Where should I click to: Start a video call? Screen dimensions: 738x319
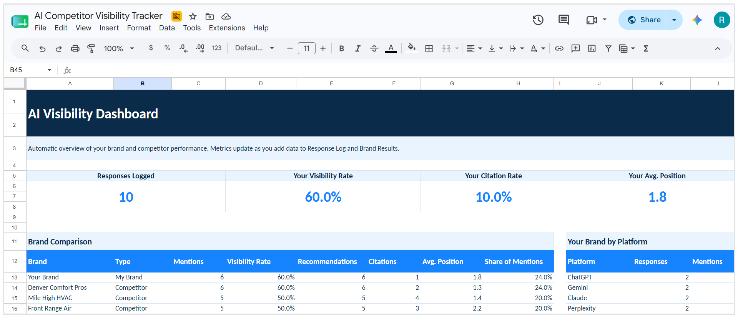592,20
